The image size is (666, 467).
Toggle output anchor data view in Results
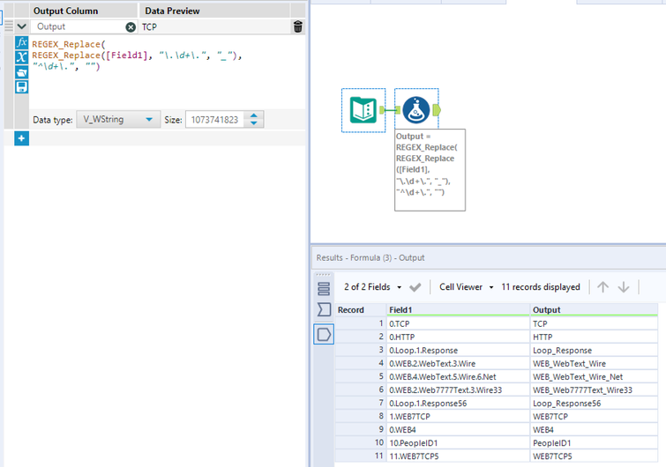(x=324, y=335)
